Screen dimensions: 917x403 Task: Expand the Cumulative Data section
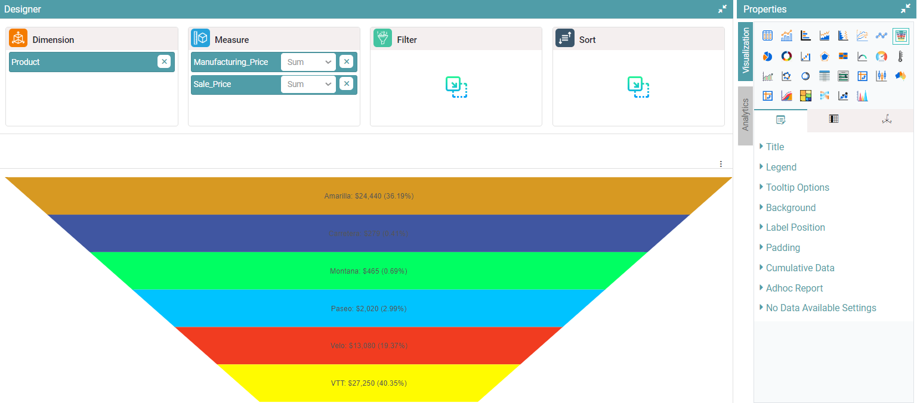click(x=799, y=268)
